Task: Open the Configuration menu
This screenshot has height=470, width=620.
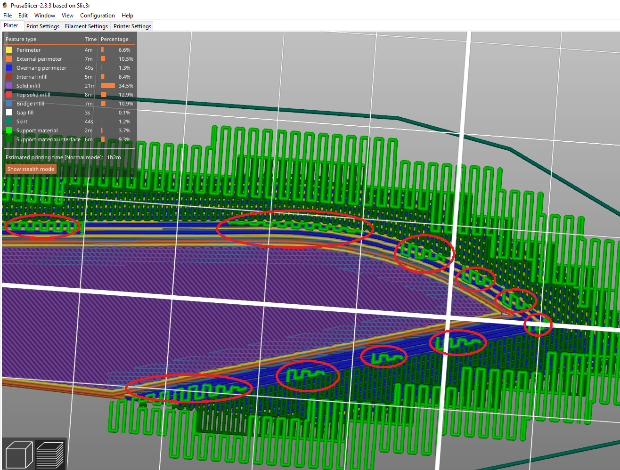Action: (97, 16)
